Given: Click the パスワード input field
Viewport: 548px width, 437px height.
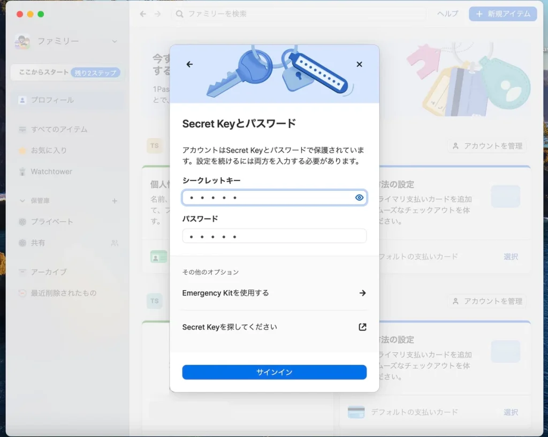Looking at the screenshot, I should (x=274, y=236).
